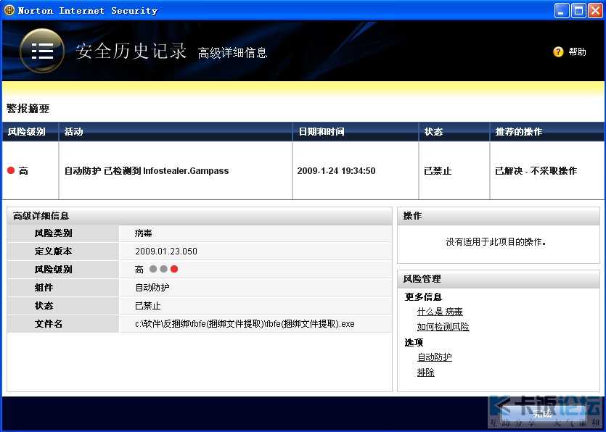Click the 高级详细信息 panel header

[200, 216]
